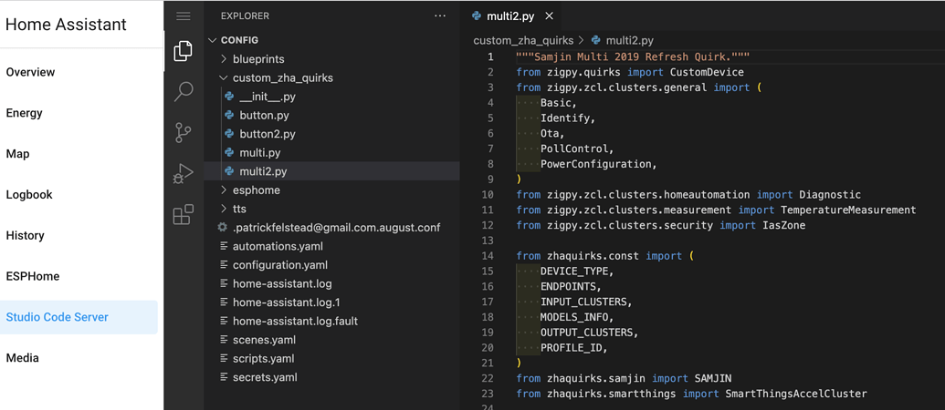The height and width of the screenshot is (410, 945).
Task: Click SAMJIN on line 22
Action: pos(713,378)
